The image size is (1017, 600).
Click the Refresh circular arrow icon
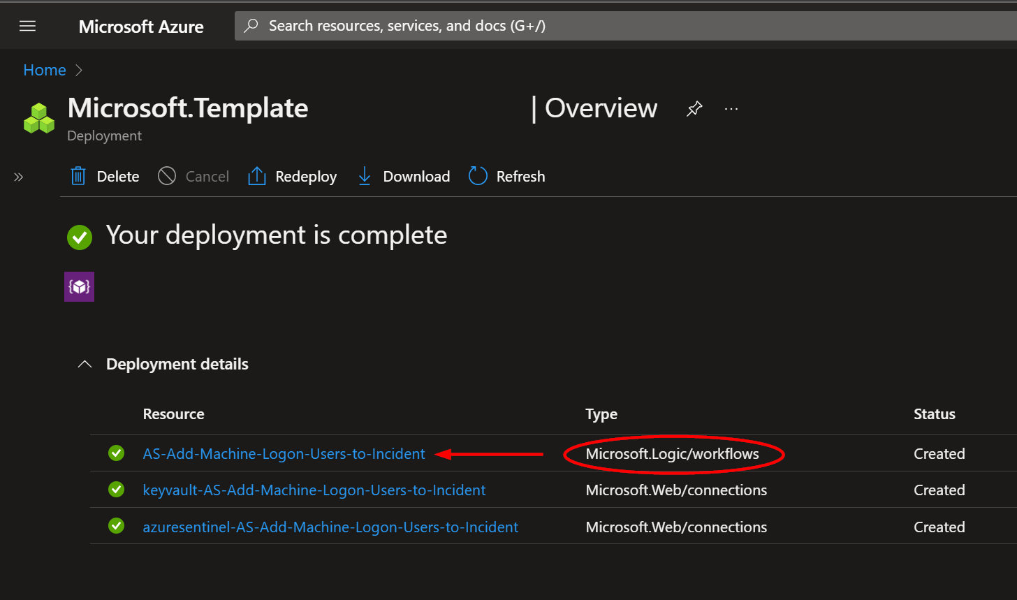pyautogui.click(x=478, y=176)
